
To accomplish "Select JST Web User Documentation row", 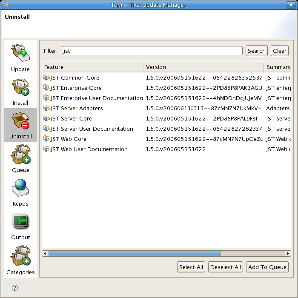I will pos(166,149).
